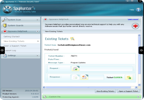Image resolution: width=144 pixels, height=100 pixels.
Task: Collapse the Spyware HelpDesk section arrow
Action: click(37, 31)
